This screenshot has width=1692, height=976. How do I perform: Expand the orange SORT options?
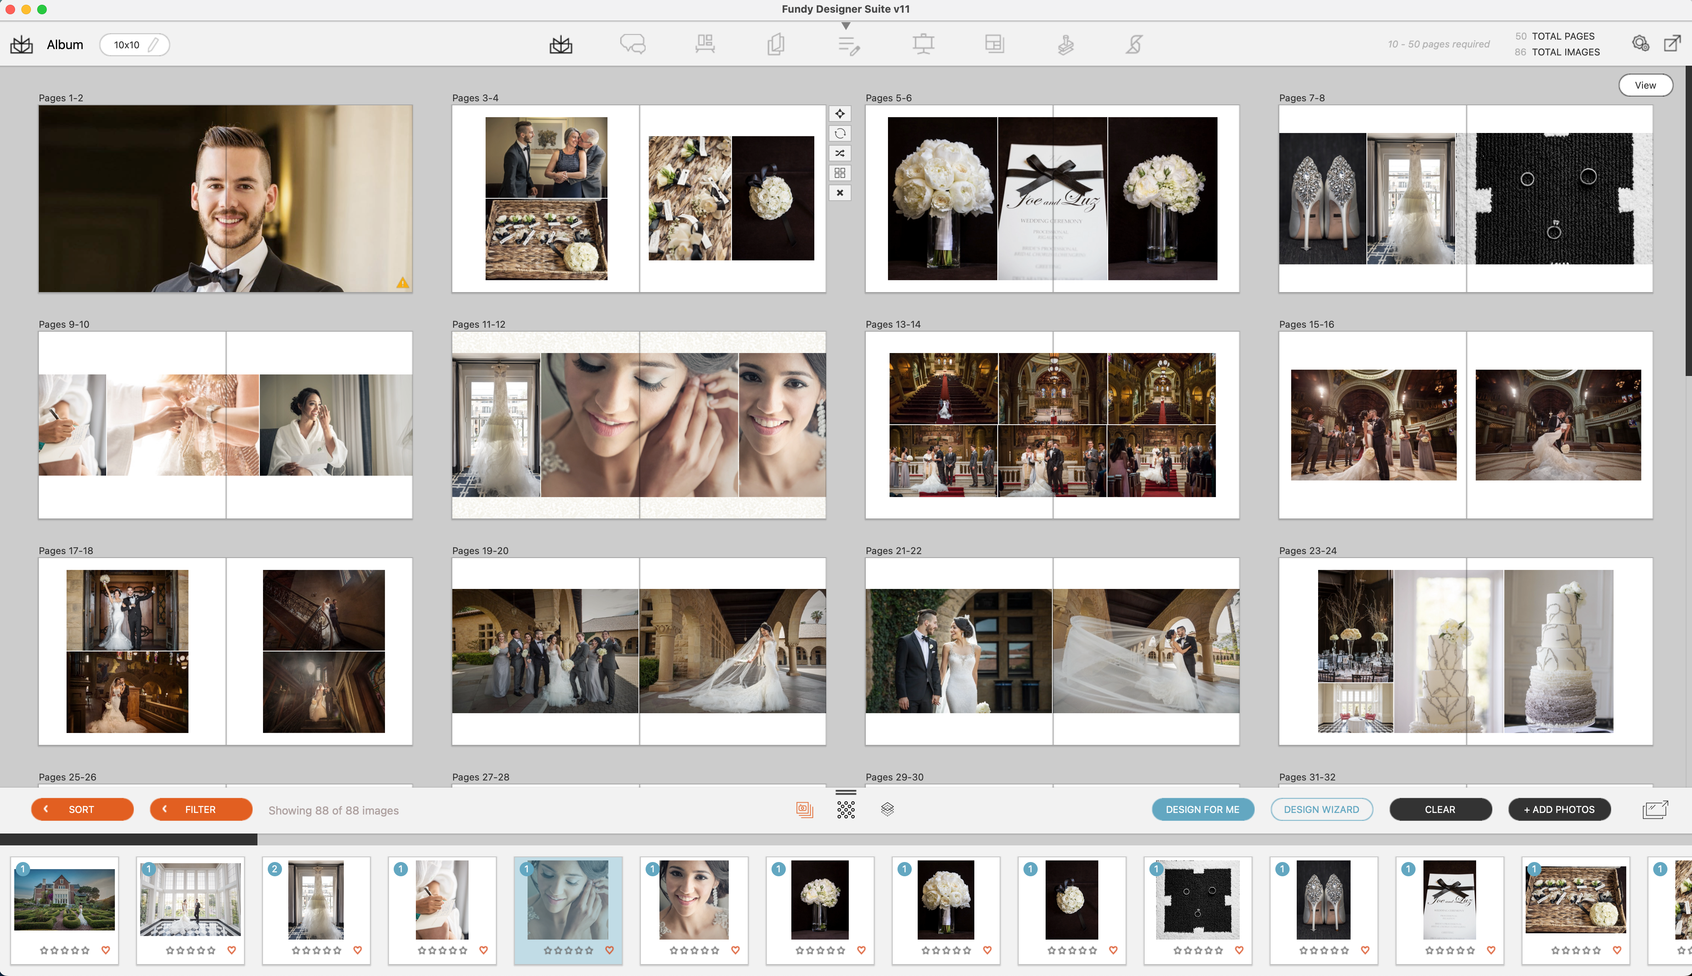pos(82,809)
